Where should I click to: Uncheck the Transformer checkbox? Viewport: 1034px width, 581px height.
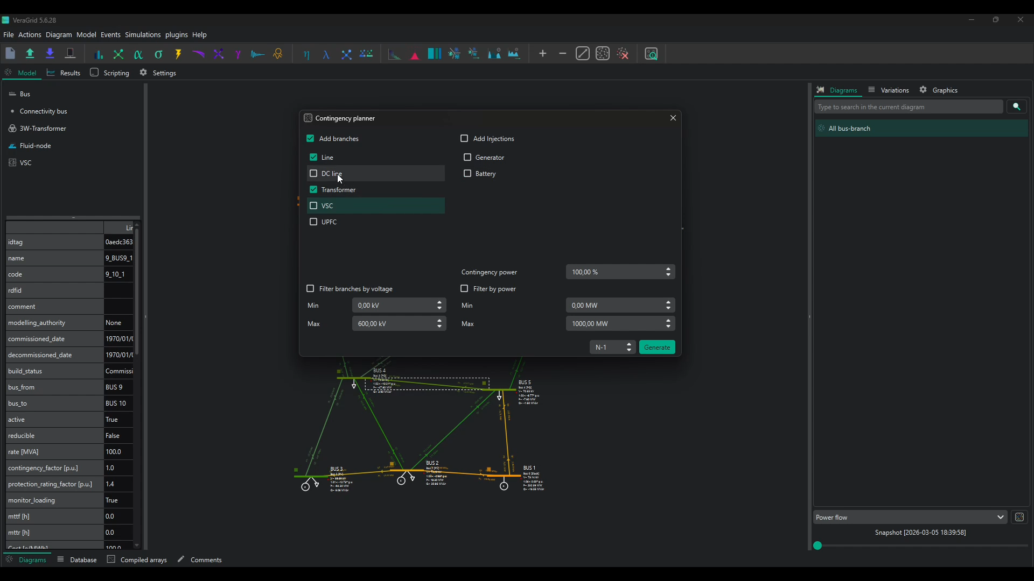(314, 190)
